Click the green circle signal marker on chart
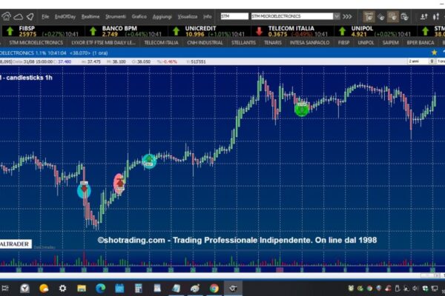This screenshot has height=296, width=445. [x=302, y=109]
